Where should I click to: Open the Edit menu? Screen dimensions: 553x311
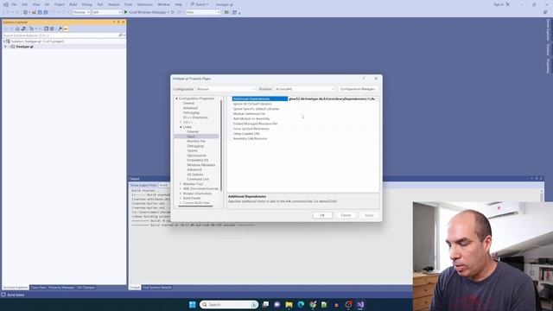(x=25, y=4)
